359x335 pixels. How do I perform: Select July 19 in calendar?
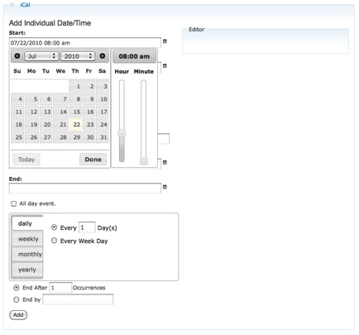32,125
